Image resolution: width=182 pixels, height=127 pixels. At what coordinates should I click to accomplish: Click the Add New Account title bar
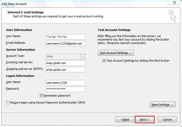(80, 3)
